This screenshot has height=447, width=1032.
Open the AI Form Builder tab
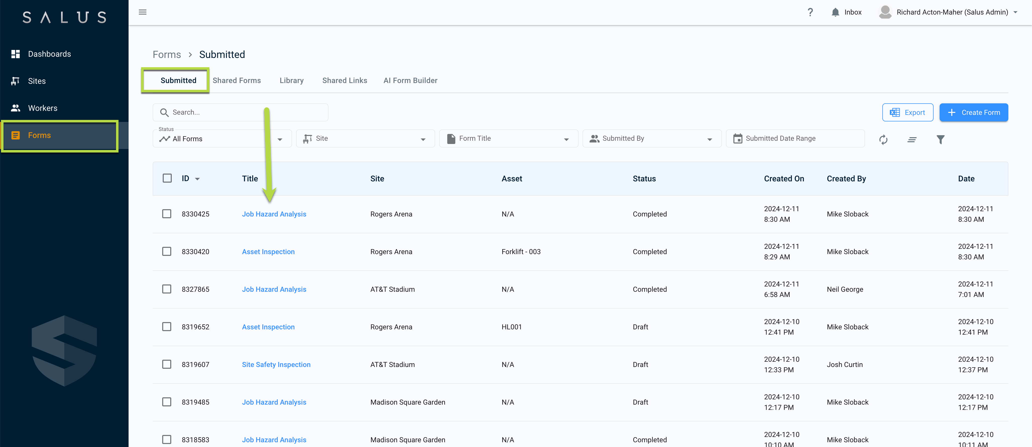coord(410,81)
